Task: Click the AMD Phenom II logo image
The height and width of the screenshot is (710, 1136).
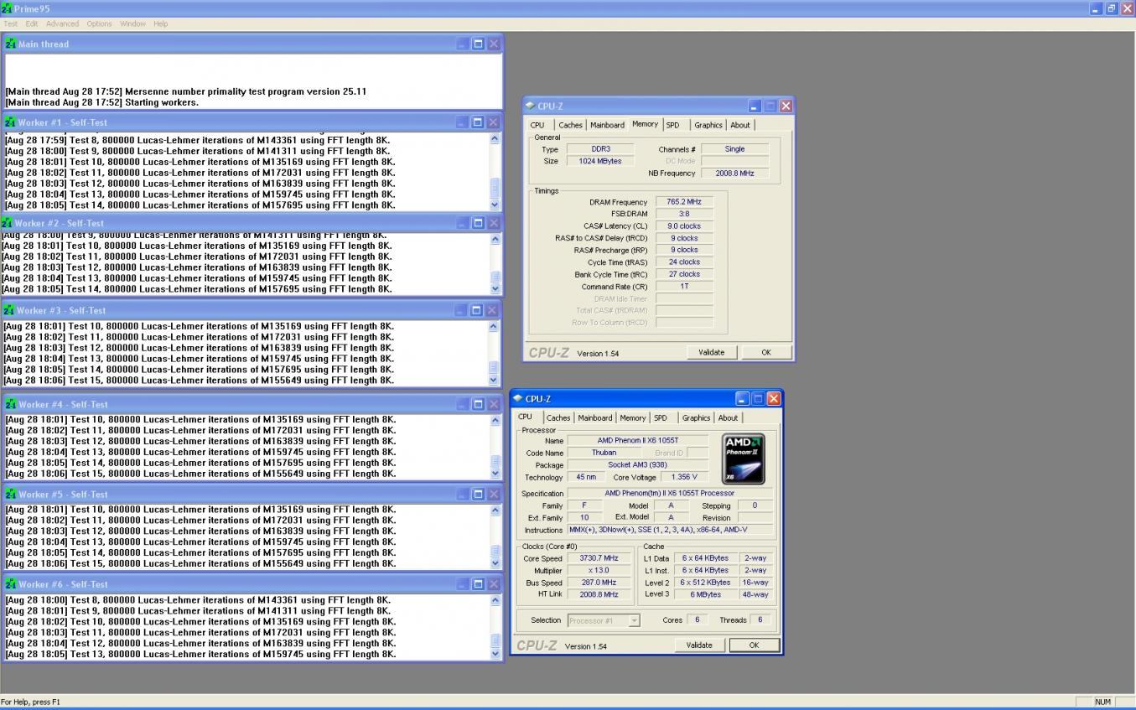Action: 743,459
